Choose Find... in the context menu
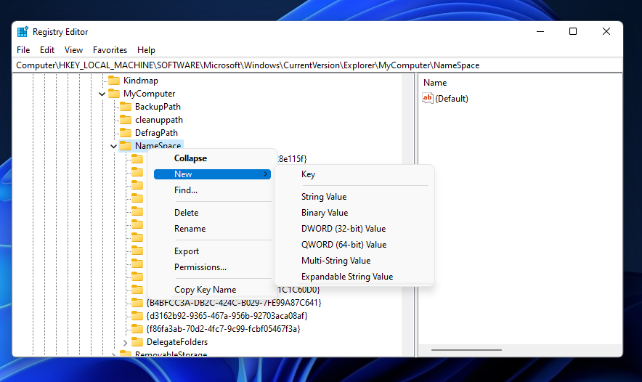The image size is (642, 382). click(x=212, y=190)
